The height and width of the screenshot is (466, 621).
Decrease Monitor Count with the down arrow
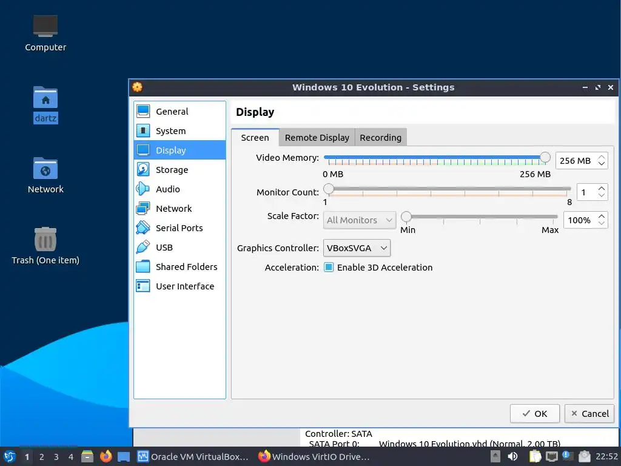[x=602, y=196]
